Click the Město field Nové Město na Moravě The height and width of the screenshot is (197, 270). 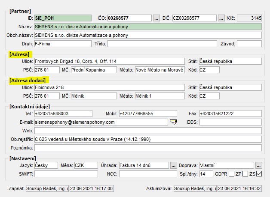pos(160,70)
